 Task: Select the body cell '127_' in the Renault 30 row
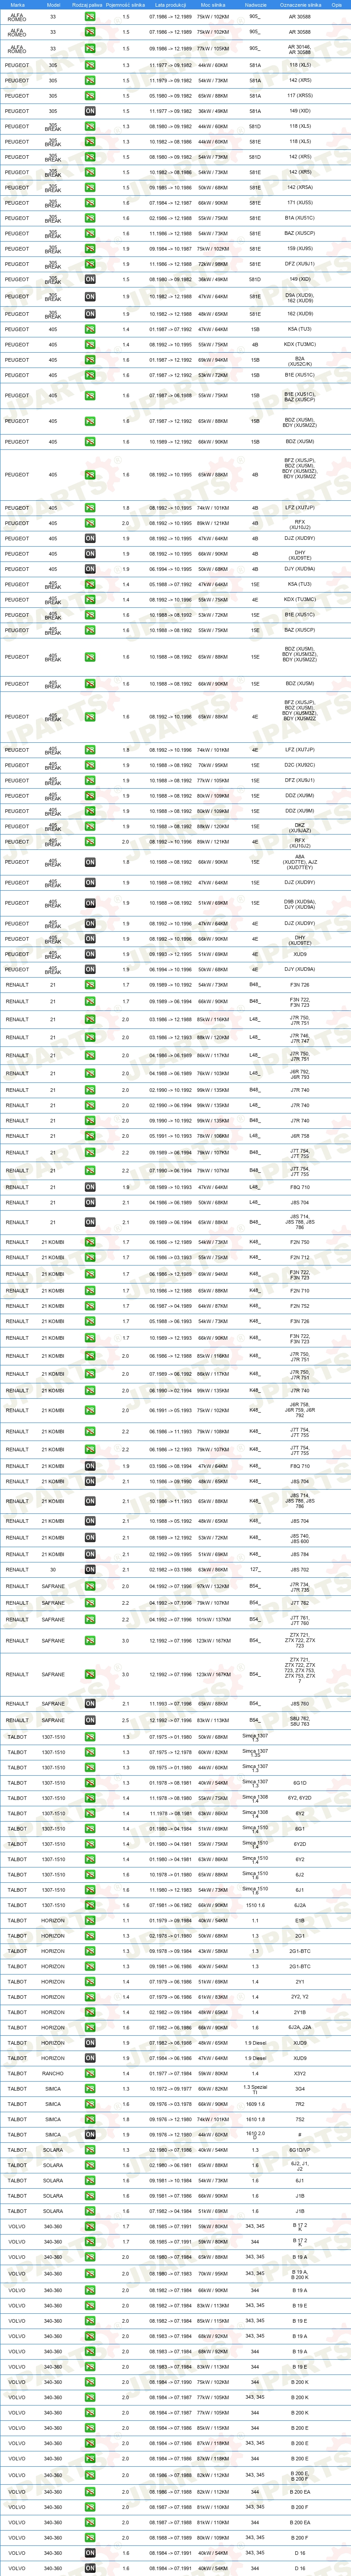(255, 1570)
